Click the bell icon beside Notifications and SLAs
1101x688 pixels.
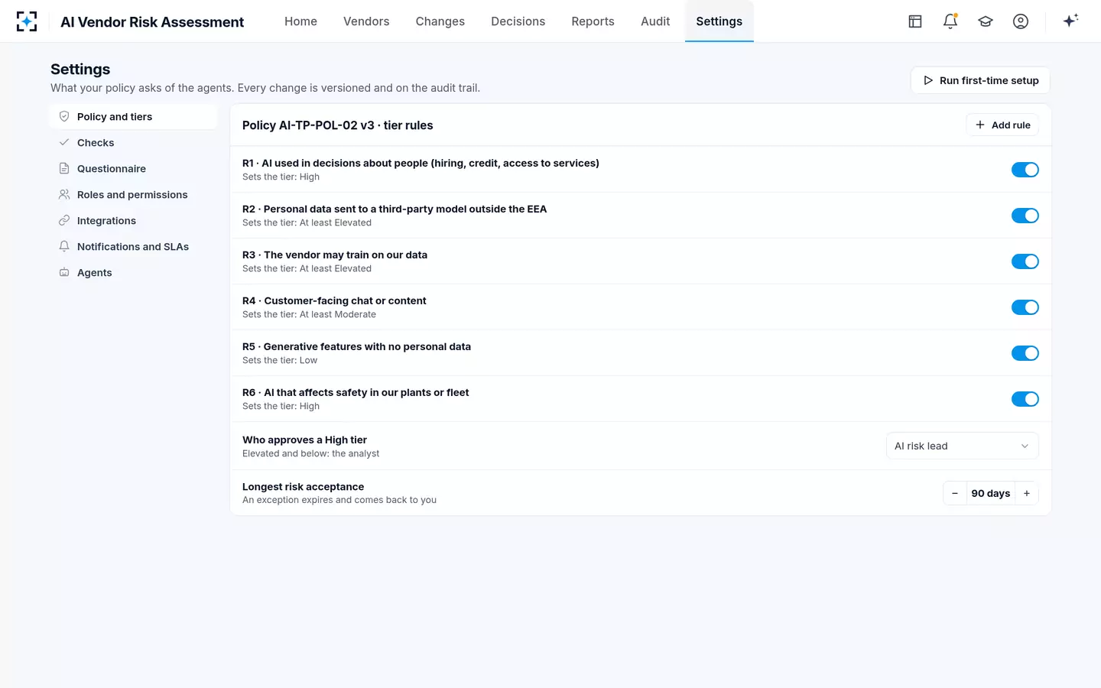(64, 246)
